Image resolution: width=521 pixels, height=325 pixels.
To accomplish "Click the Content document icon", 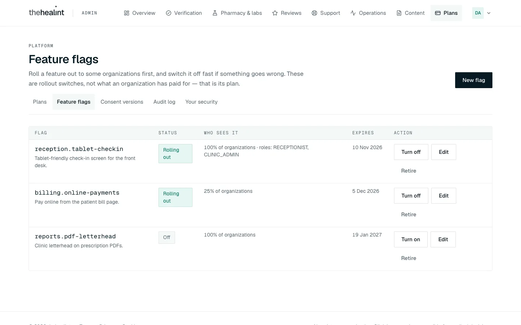I will pyautogui.click(x=399, y=13).
